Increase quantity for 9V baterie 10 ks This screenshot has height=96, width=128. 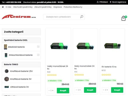point(107,90)
